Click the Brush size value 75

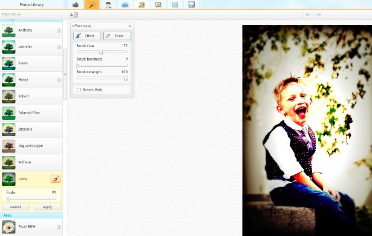click(125, 45)
